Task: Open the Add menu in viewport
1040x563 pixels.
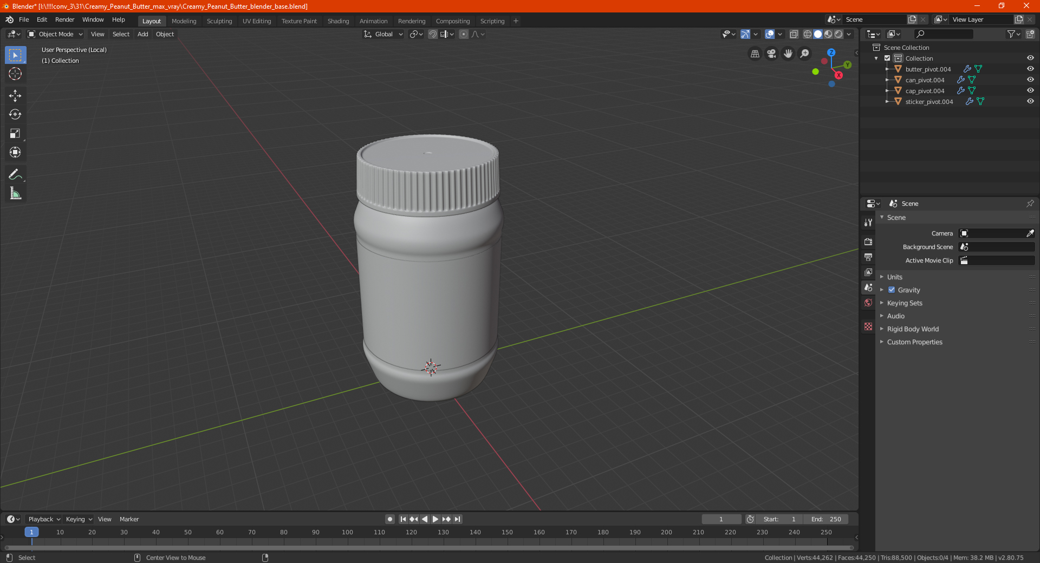Action: pos(142,34)
